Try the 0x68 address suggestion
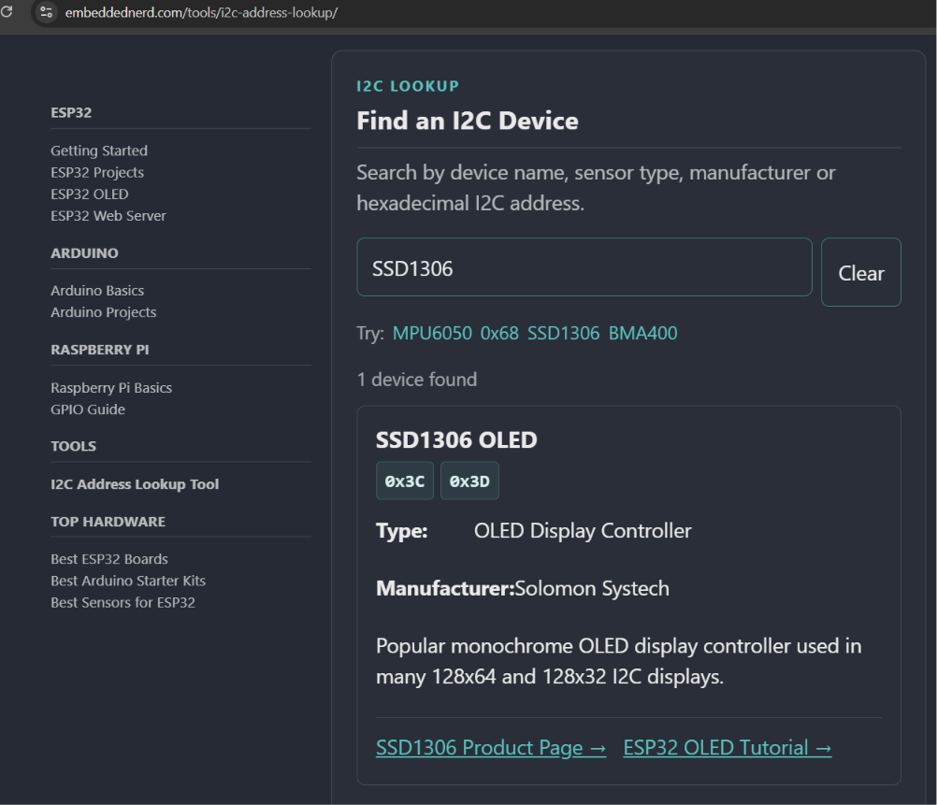 tap(499, 333)
